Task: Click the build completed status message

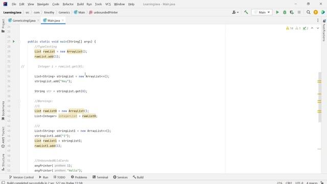Action: pos(44,183)
